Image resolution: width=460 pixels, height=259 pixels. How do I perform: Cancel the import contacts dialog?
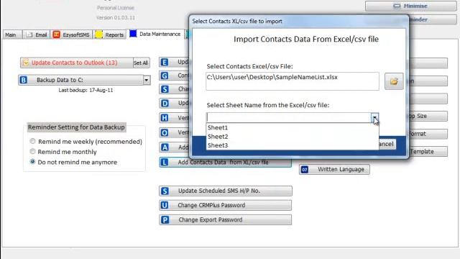pos(387,144)
